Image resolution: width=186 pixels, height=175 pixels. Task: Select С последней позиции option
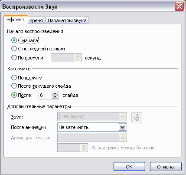coord(14,49)
